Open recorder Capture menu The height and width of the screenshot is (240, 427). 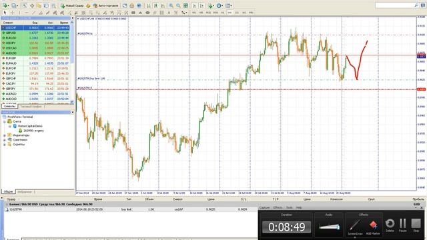pos(264,207)
